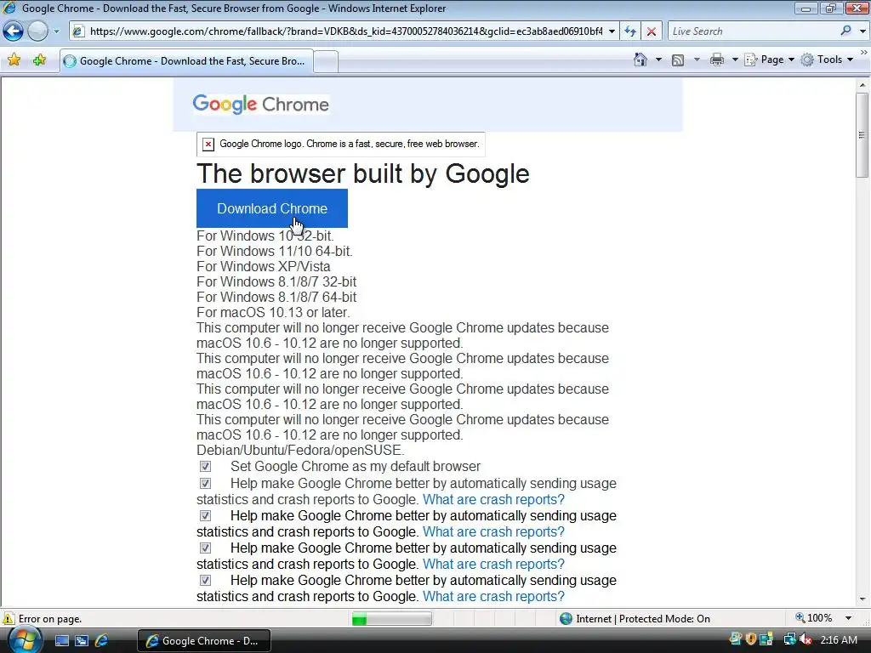
Task: Click the Internet zone globe icon
Action: (566, 619)
